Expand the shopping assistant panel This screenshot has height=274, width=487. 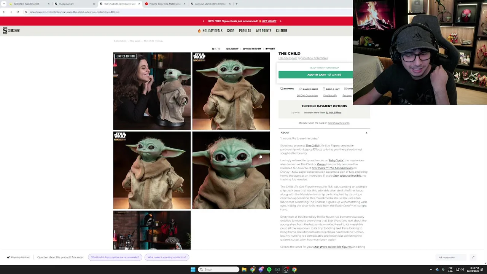[473, 257]
